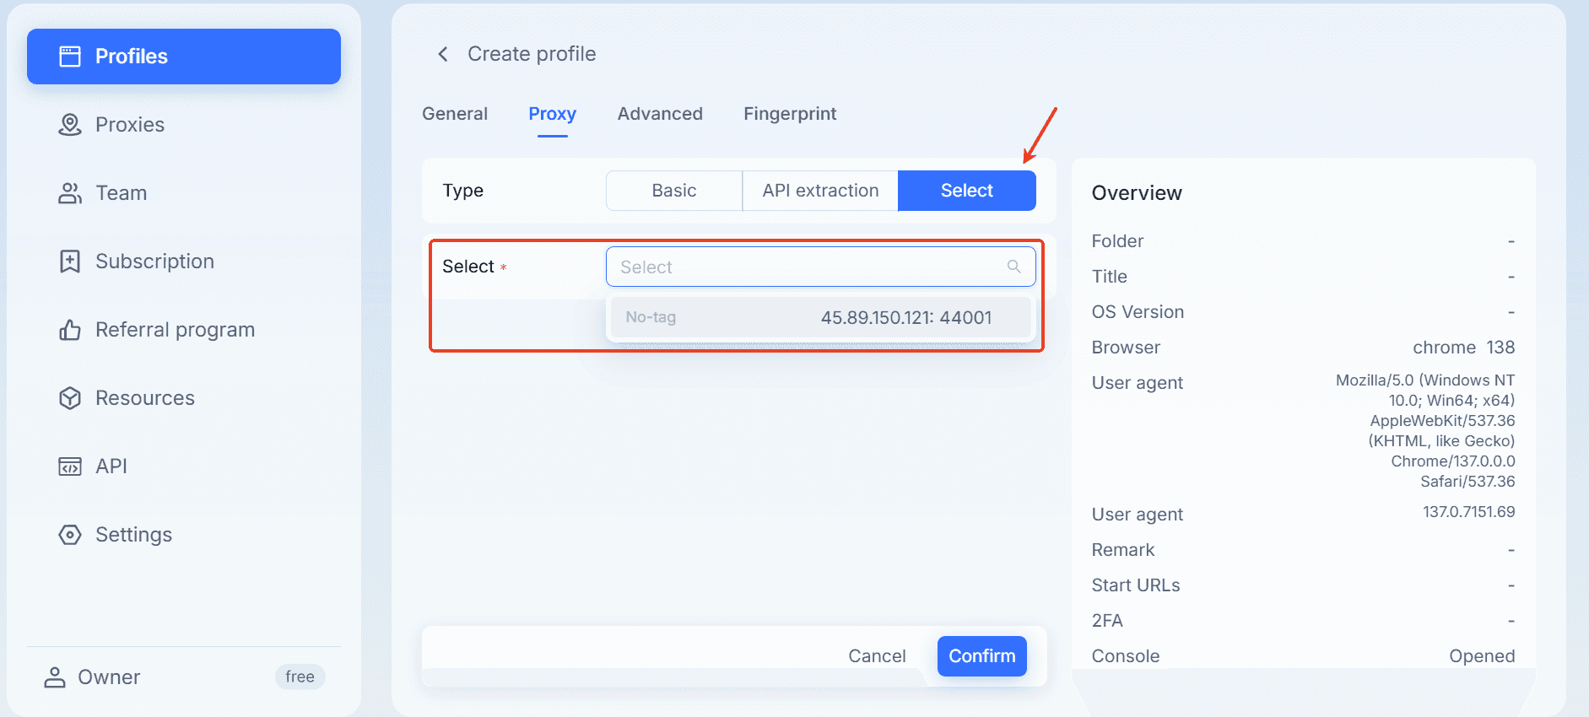Open the General tab
Image resolution: width=1589 pixels, height=717 pixels.
tap(455, 114)
